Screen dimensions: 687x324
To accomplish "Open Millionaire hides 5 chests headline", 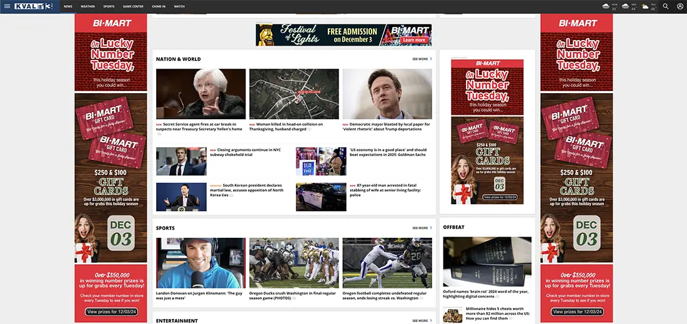I will pyautogui.click(x=498, y=313).
